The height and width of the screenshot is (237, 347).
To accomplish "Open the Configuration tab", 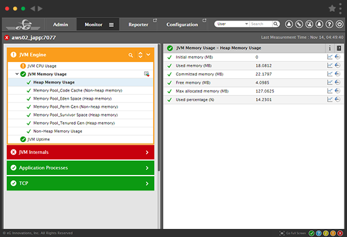I will pos(182,25).
